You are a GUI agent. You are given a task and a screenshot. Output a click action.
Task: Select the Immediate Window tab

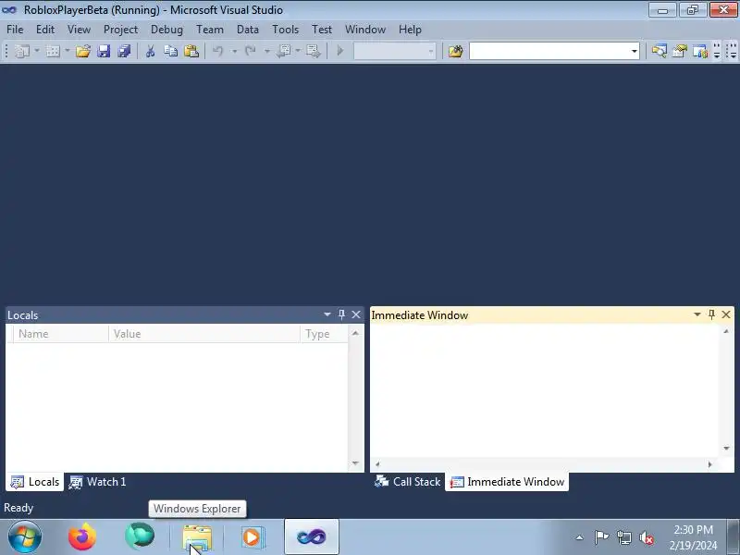click(x=507, y=482)
